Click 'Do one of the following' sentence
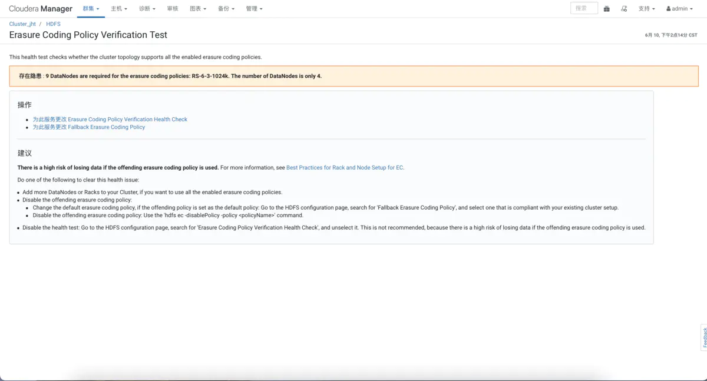Screen dimensions: 707x381 coord(78,180)
